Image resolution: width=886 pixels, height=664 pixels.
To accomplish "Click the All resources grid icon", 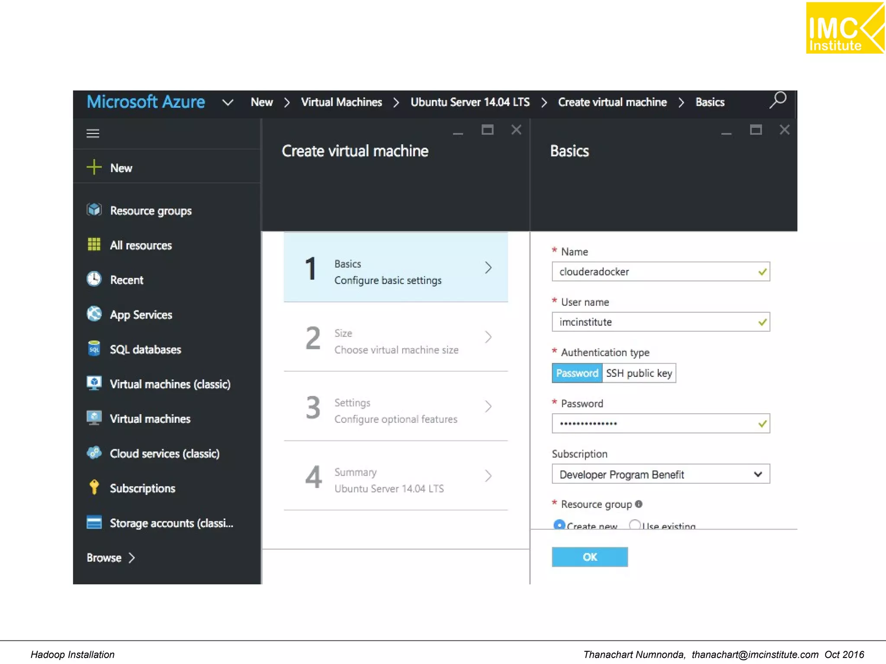I will point(94,245).
